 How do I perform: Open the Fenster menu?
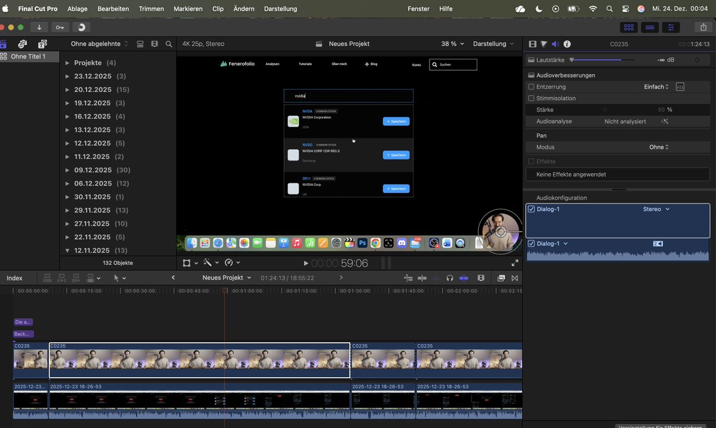click(418, 9)
